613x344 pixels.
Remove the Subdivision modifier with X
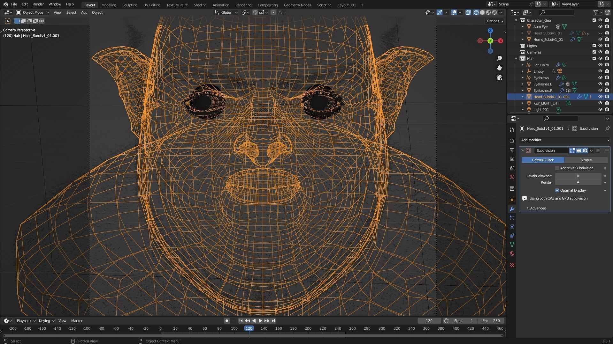pyautogui.click(x=598, y=150)
